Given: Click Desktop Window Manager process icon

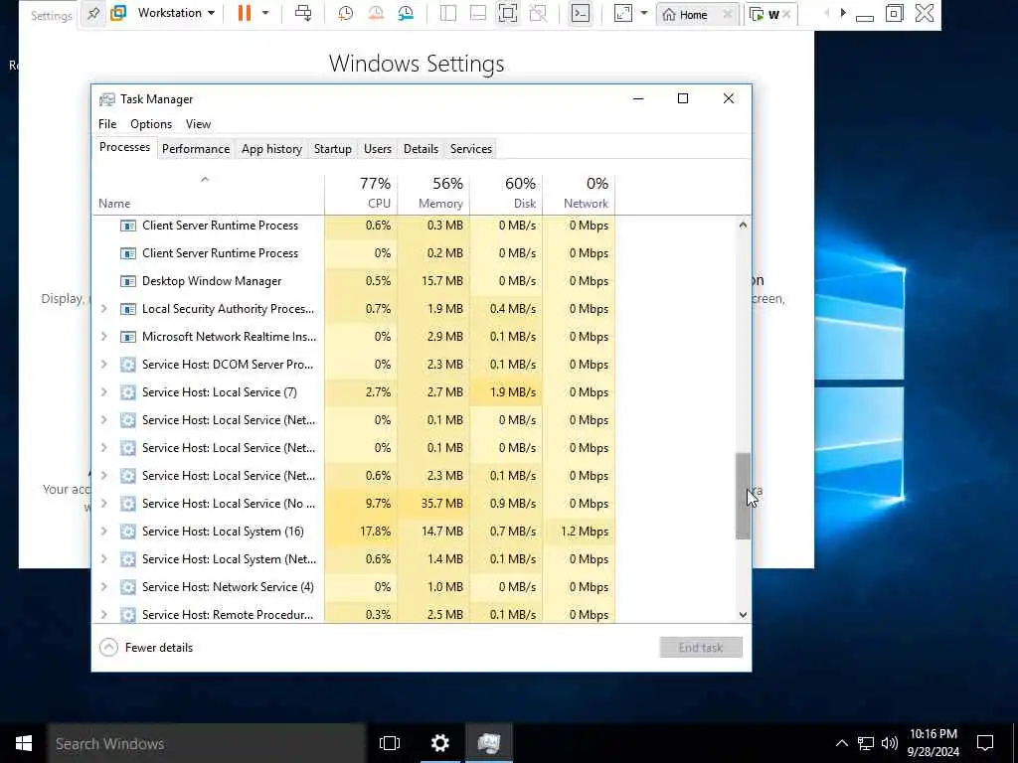Looking at the screenshot, I should 128,281.
